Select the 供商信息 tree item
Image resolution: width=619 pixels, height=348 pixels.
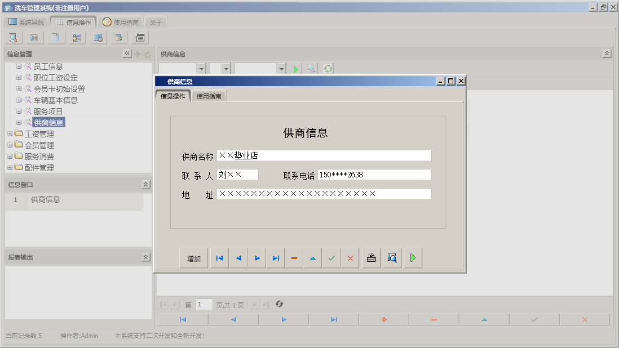click(48, 123)
